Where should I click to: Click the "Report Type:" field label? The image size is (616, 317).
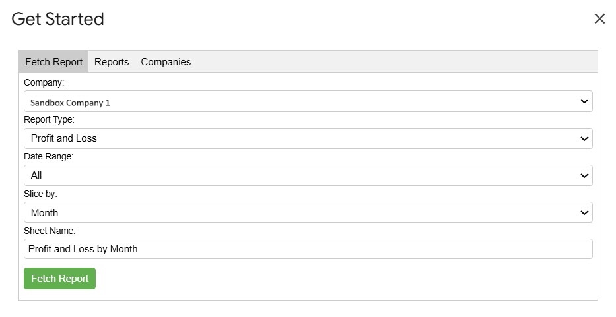click(x=50, y=120)
